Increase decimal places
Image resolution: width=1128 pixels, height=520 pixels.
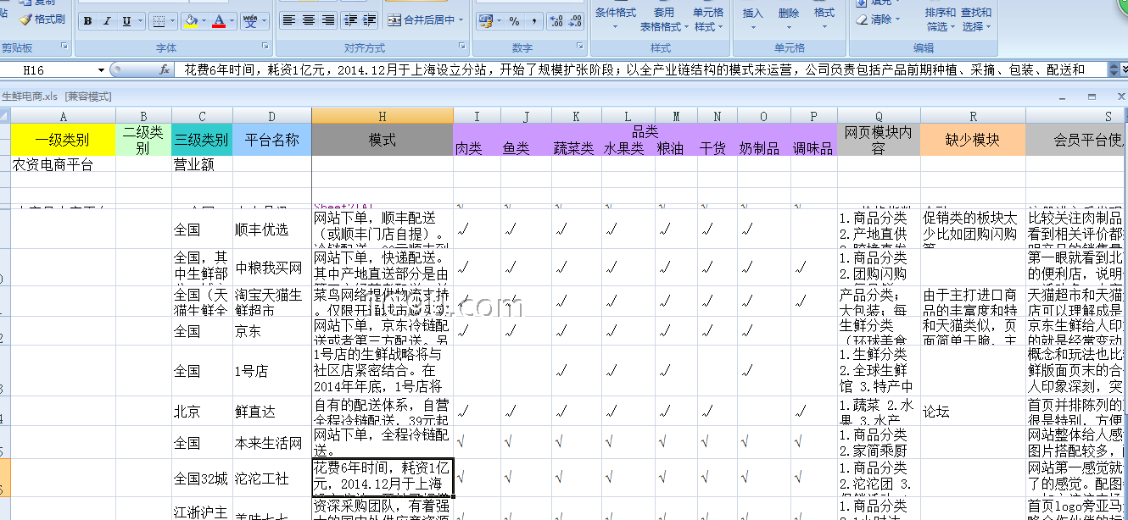coord(556,21)
